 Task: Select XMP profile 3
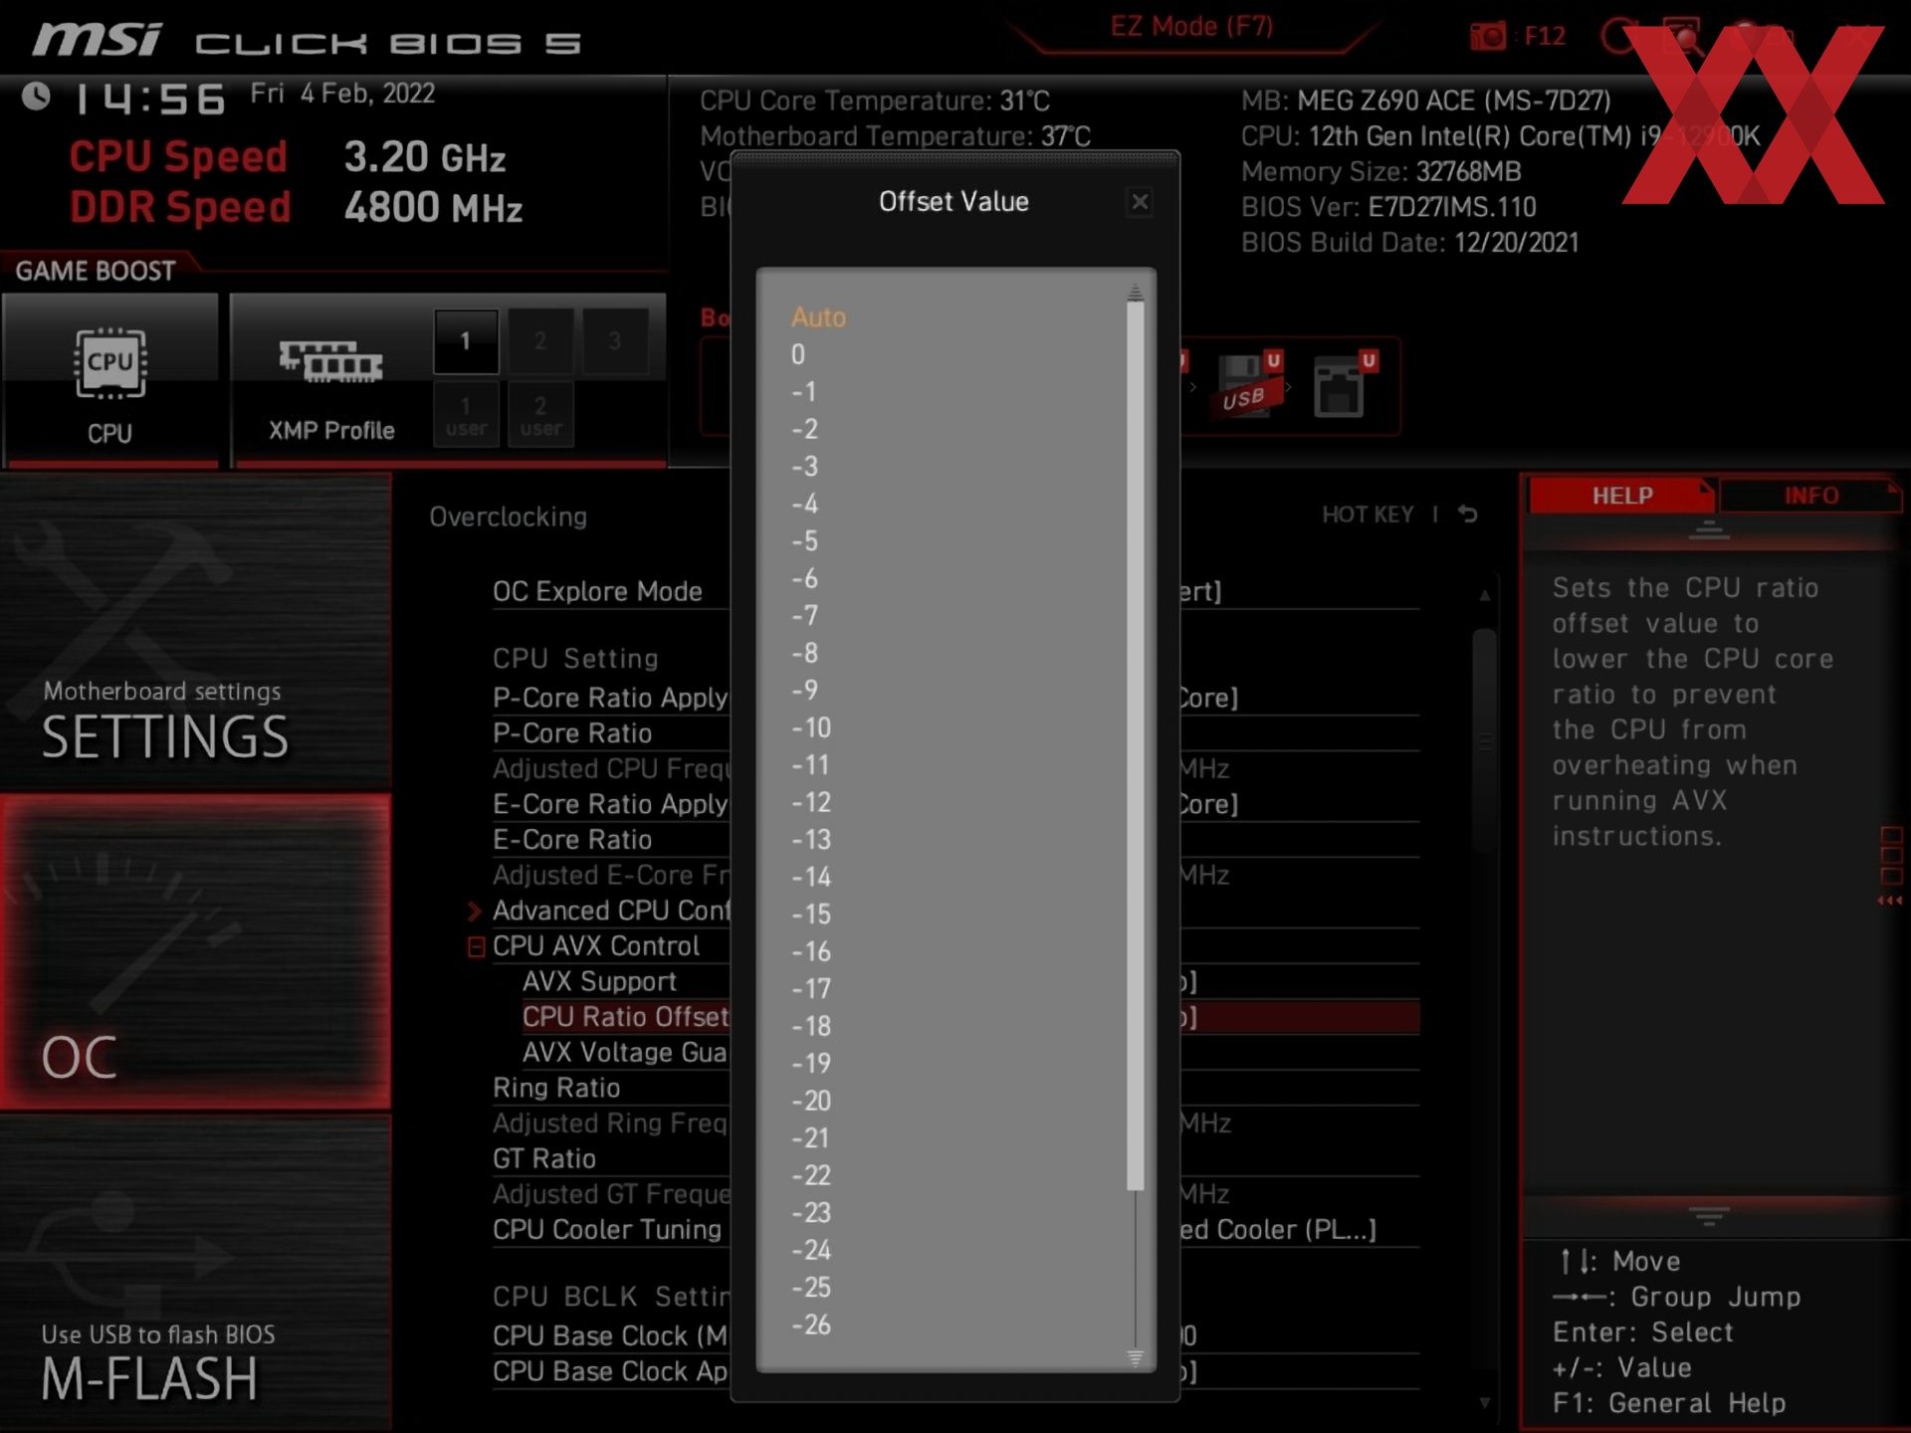[x=615, y=341]
